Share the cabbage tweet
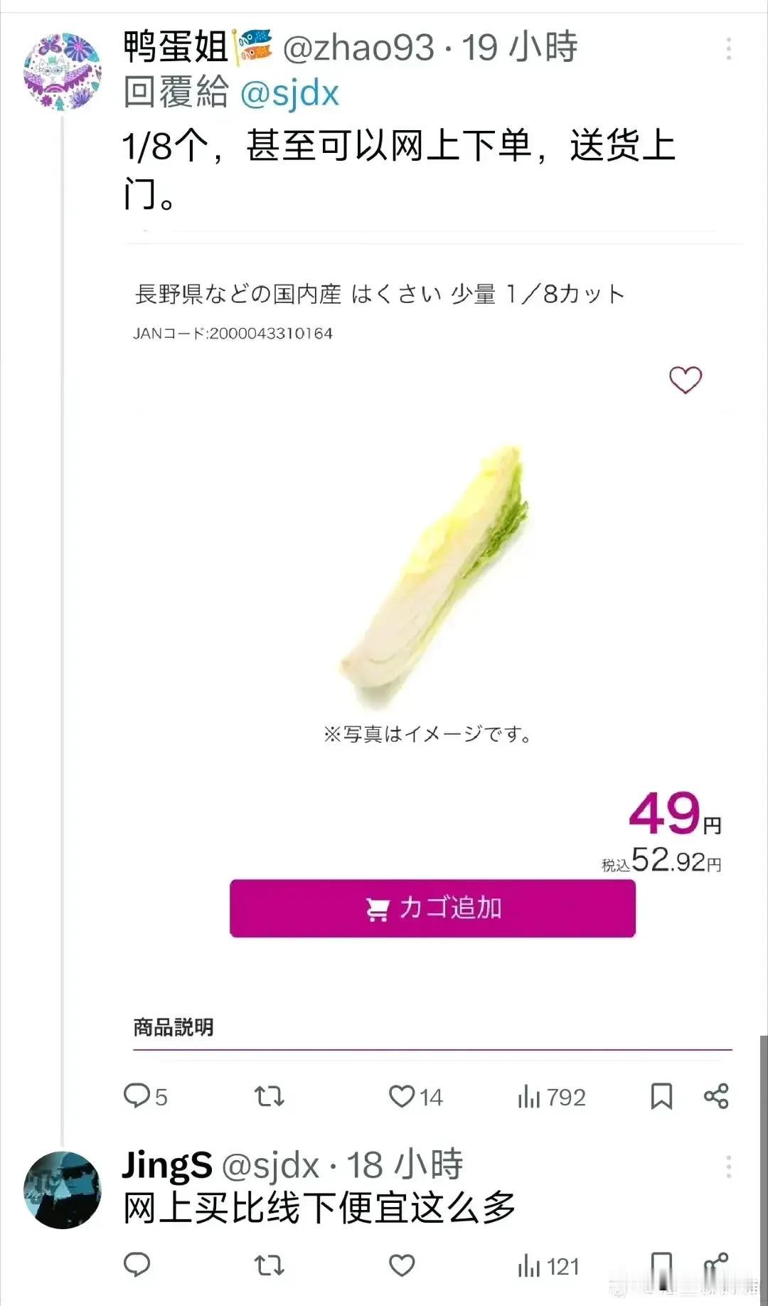Image resolution: width=768 pixels, height=1306 pixels. point(716,1096)
